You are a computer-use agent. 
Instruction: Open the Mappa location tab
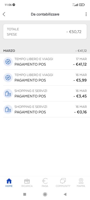tap(81, 183)
